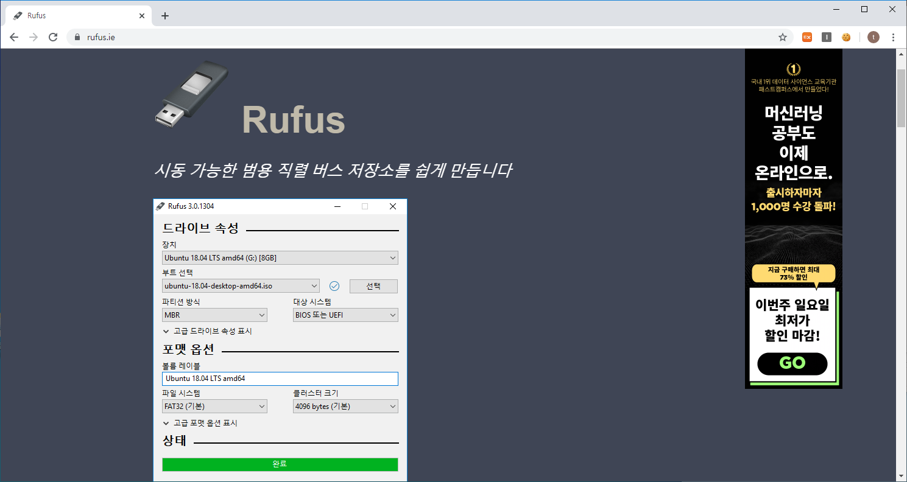907x482 pixels.
Task: Click the green 완료 progress bar
Action: point(280,464)
